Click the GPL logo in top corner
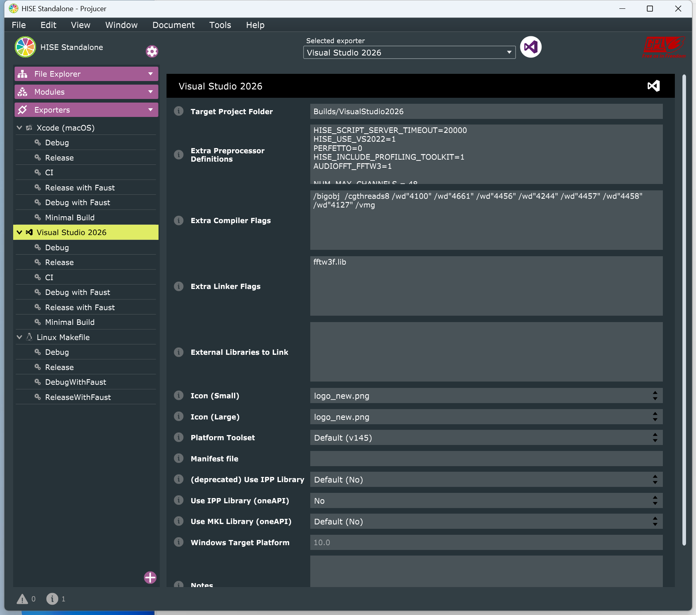The height and width of the screenshot is (615, 696). (664, 47)
